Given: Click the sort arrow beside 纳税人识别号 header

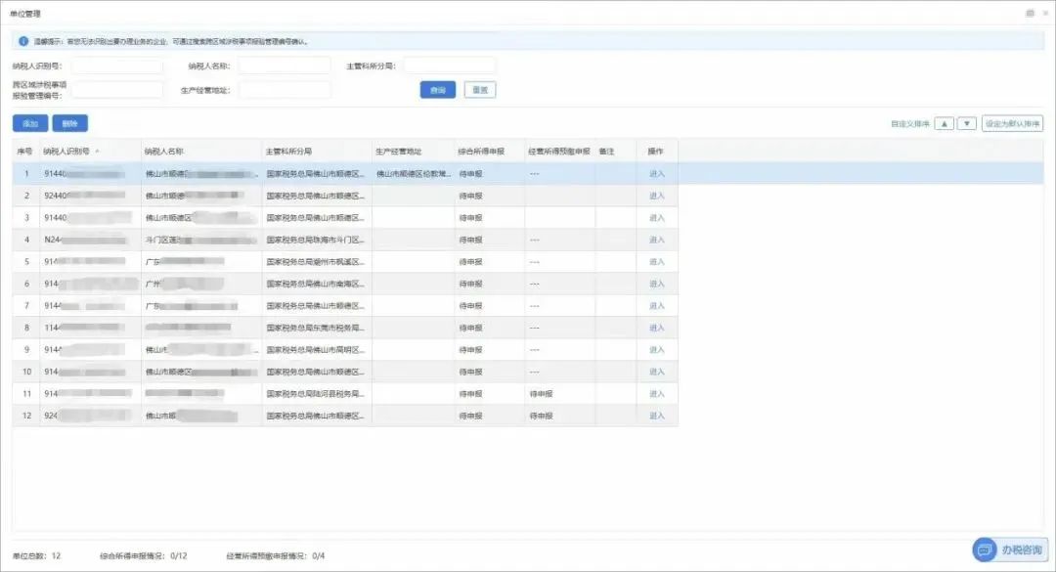Looking at the screenshot, I should (97, 152).
